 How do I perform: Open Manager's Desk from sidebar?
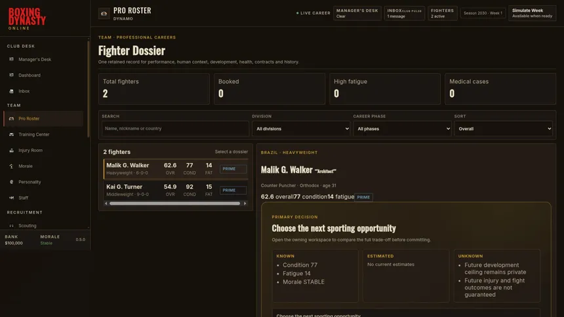(43, 60)
